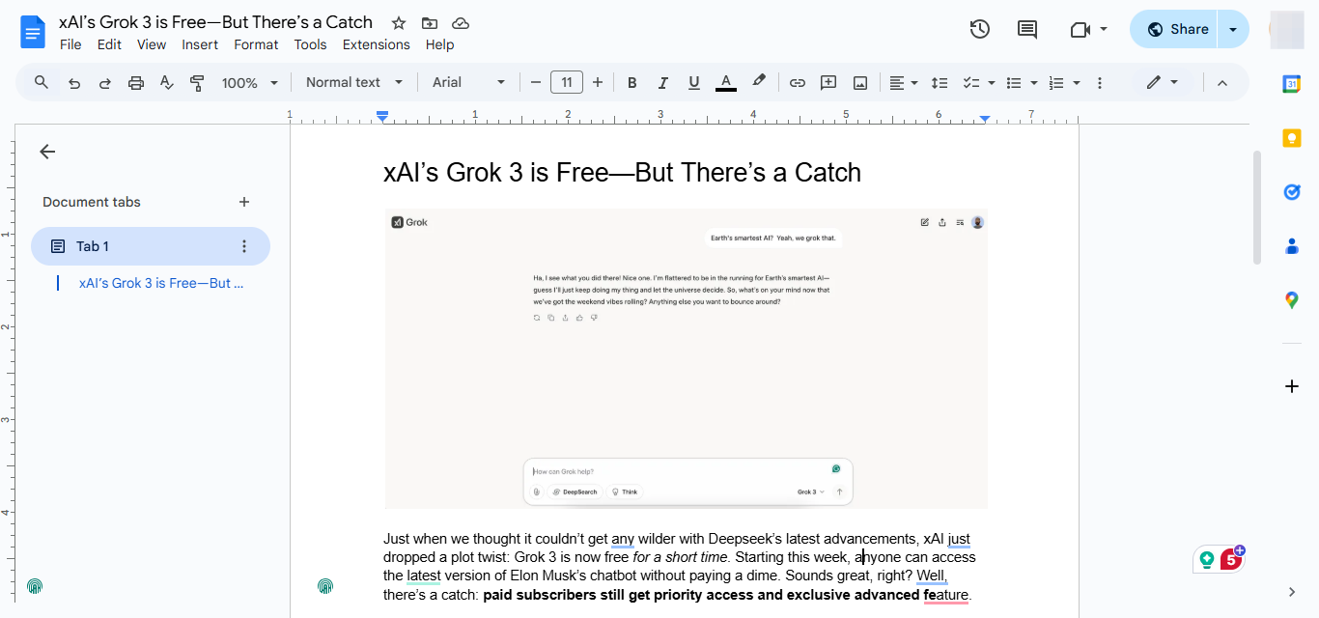
Task: Open version history clock icon
Action: pyautogui.click(x=980, y=29)
